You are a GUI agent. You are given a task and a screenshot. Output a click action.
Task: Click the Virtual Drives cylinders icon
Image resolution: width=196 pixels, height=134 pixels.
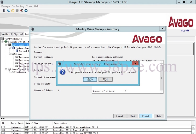[13, 48]
